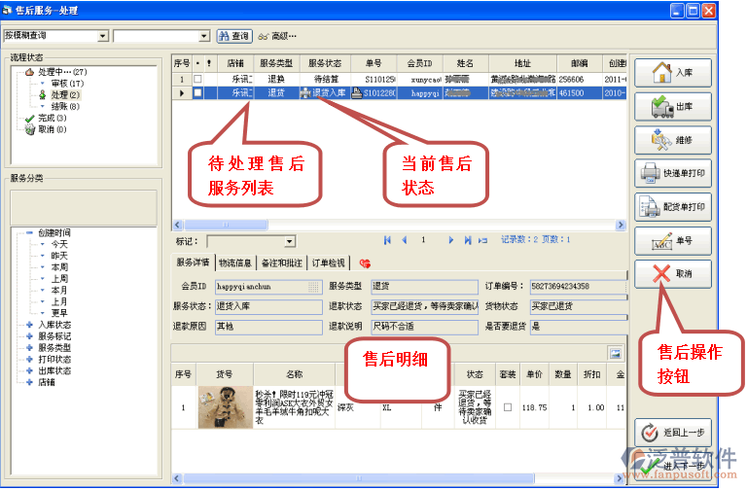Click the 查询 search button
The image size is (747, 490).
(x=233, y=36)
